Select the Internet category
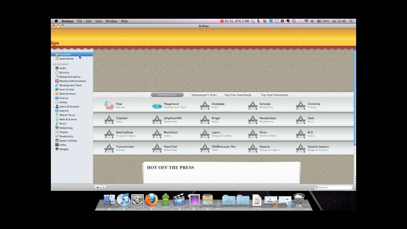The height and width of the screenshot is (229, 407). 64,111
